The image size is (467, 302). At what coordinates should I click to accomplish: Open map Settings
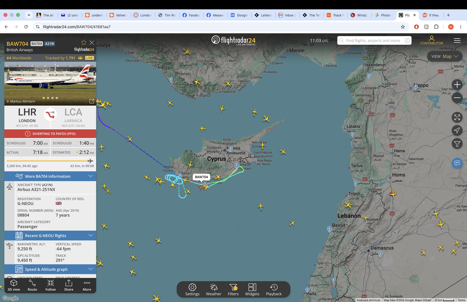tap(192, 290)
